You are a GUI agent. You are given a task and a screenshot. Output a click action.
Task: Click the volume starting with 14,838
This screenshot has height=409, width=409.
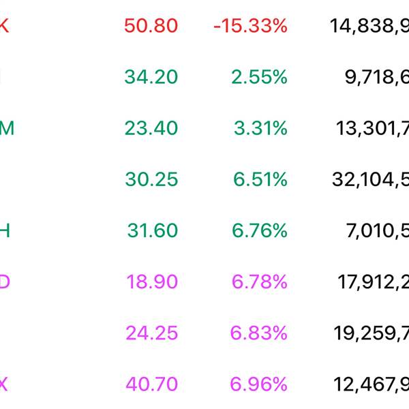point(369,26)
